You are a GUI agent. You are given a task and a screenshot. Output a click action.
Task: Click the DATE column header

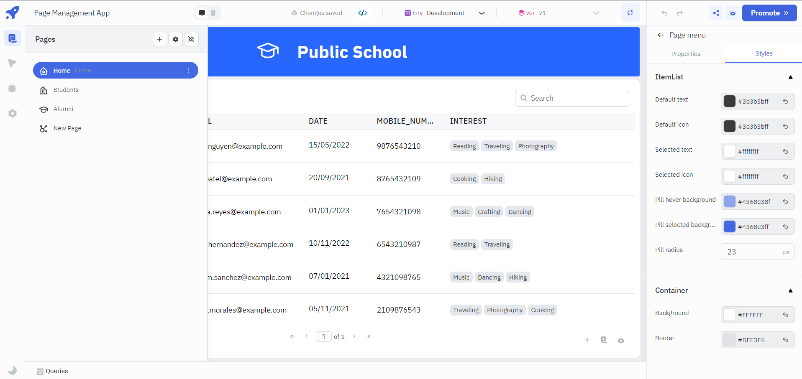pos(318,121)
